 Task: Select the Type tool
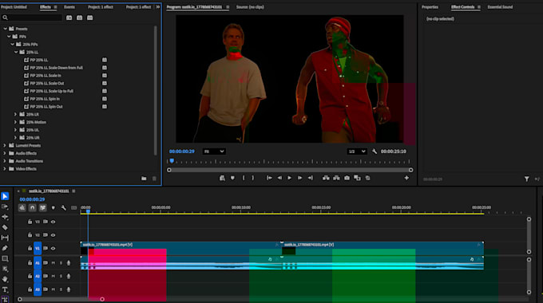[x=5, y=289]
